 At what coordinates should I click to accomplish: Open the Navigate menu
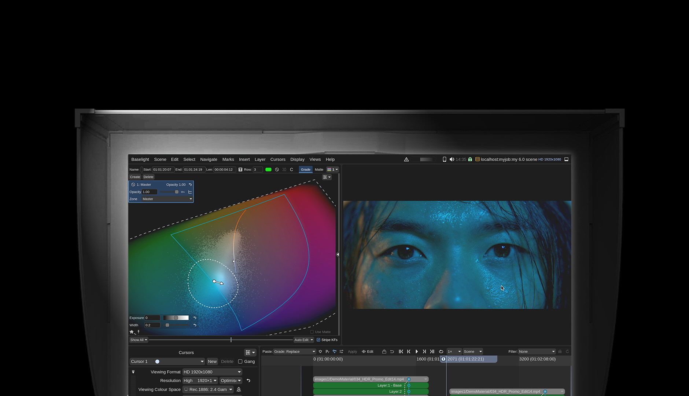209,159
